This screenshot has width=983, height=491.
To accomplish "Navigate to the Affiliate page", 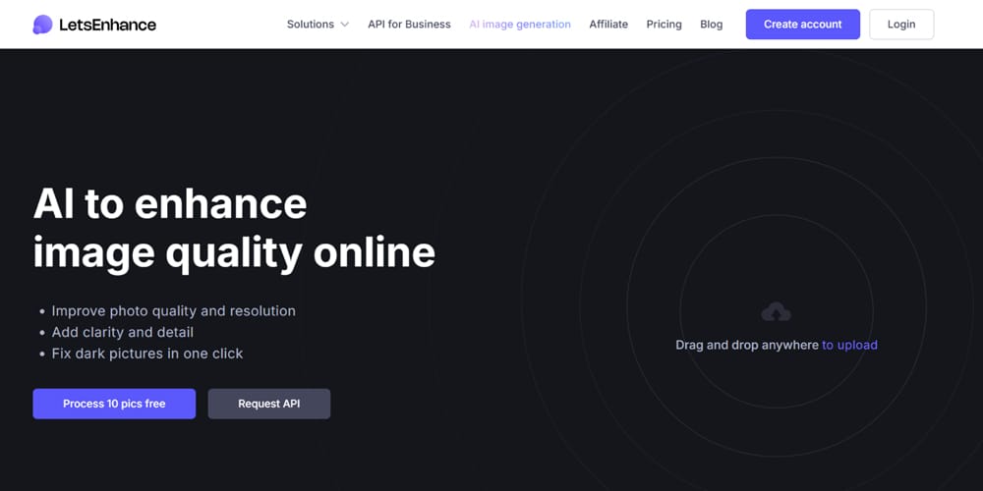I will (608, 25).
